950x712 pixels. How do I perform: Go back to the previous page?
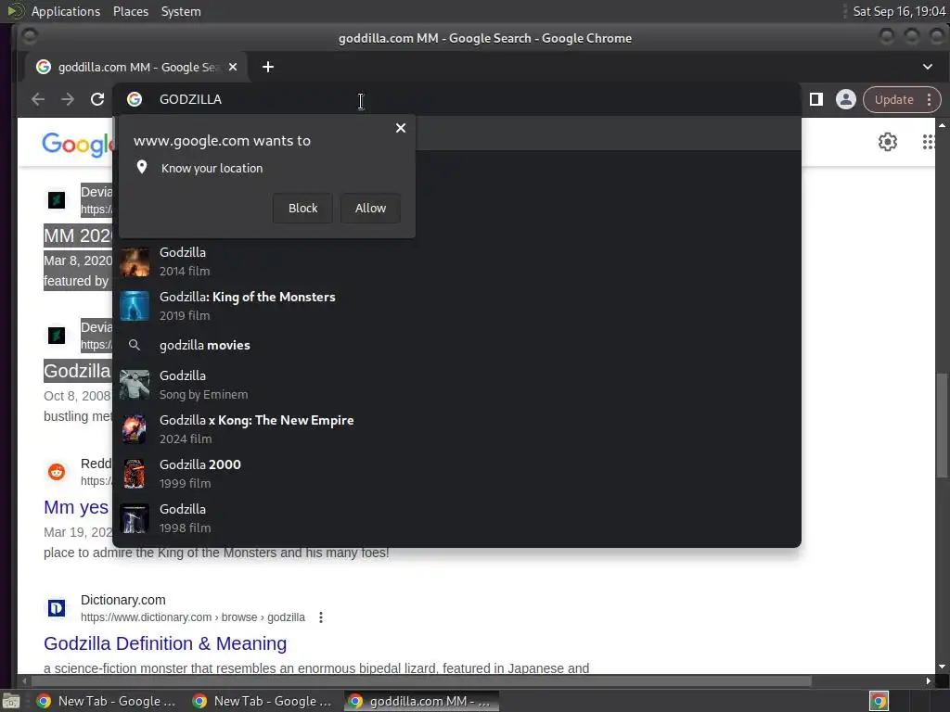38,99
